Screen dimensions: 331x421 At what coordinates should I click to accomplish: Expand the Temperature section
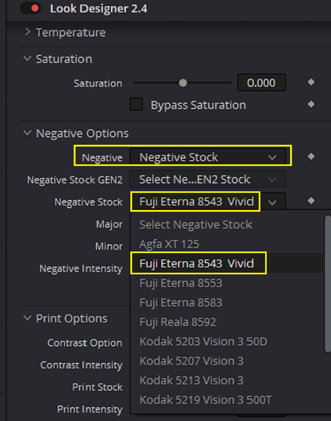click(27, 32)
